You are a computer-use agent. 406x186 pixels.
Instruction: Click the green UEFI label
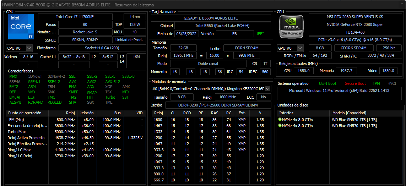coord(259,34)
